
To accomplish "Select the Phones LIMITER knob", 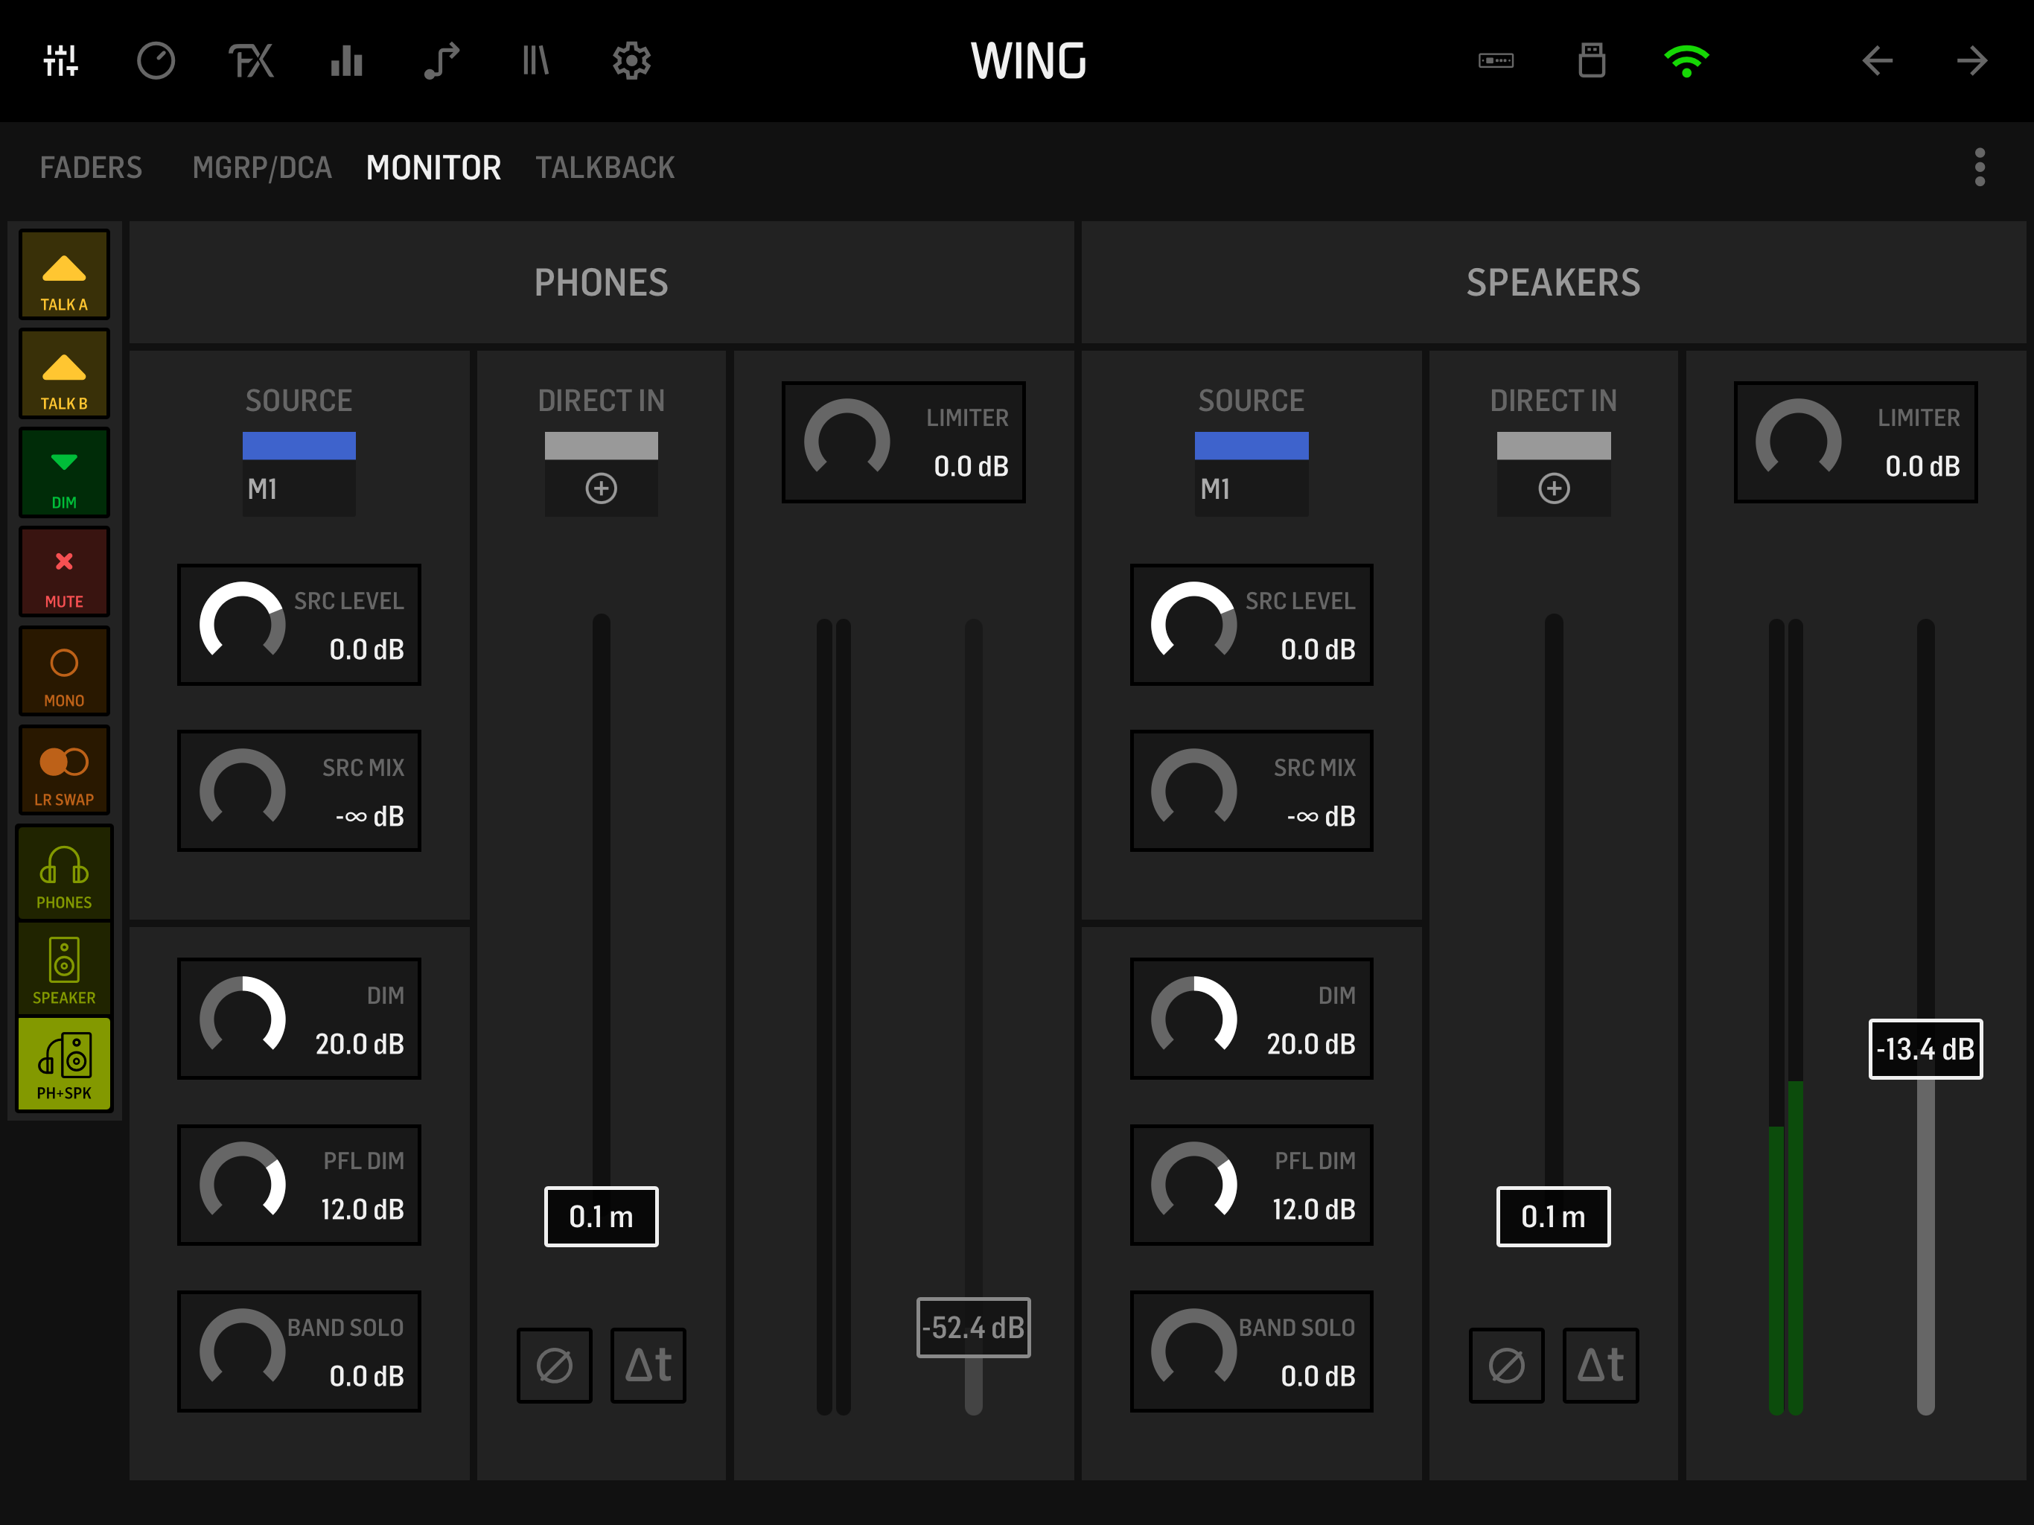I will [904, 442].
